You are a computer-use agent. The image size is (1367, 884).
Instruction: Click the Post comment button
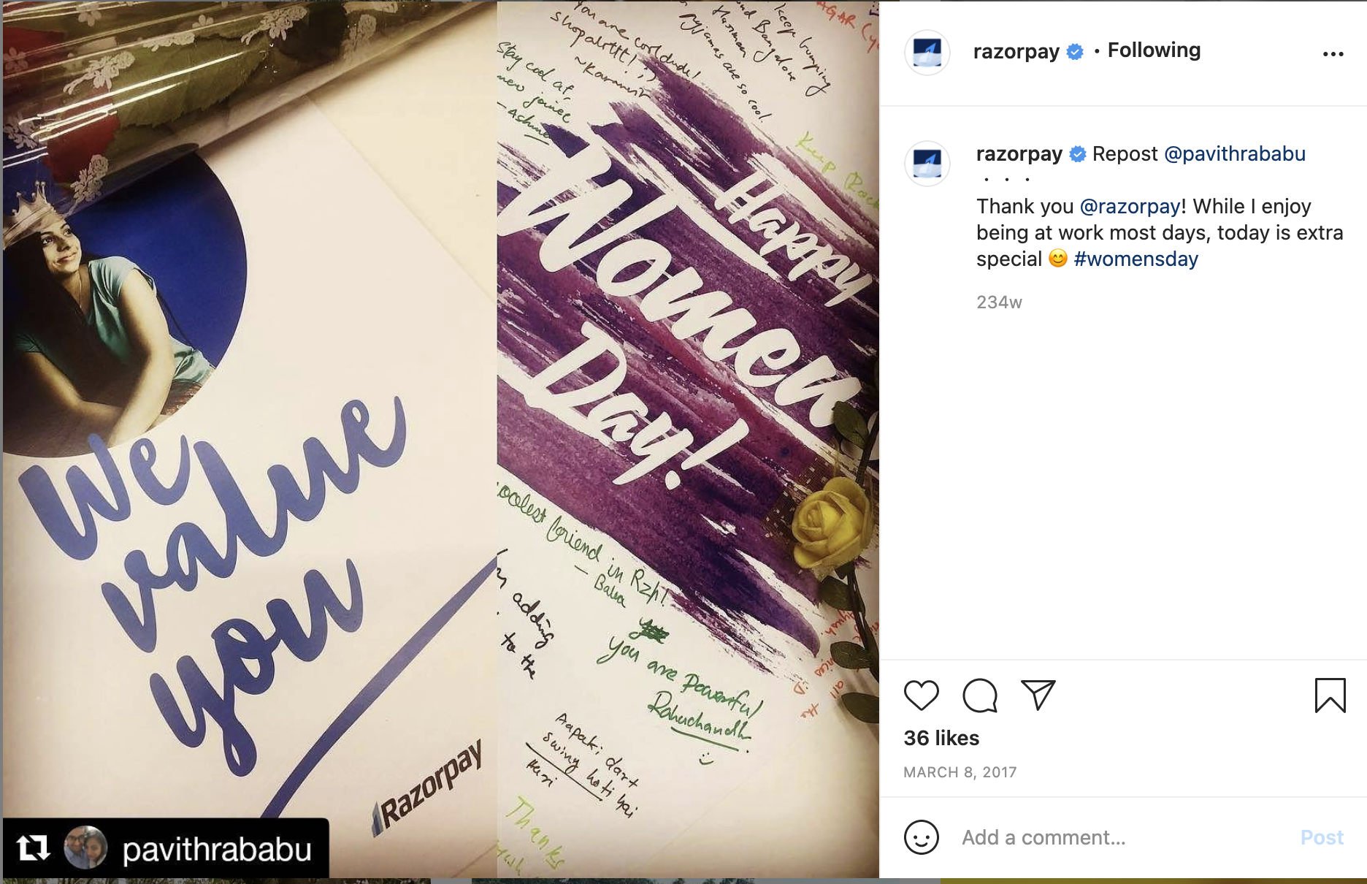1322,837
